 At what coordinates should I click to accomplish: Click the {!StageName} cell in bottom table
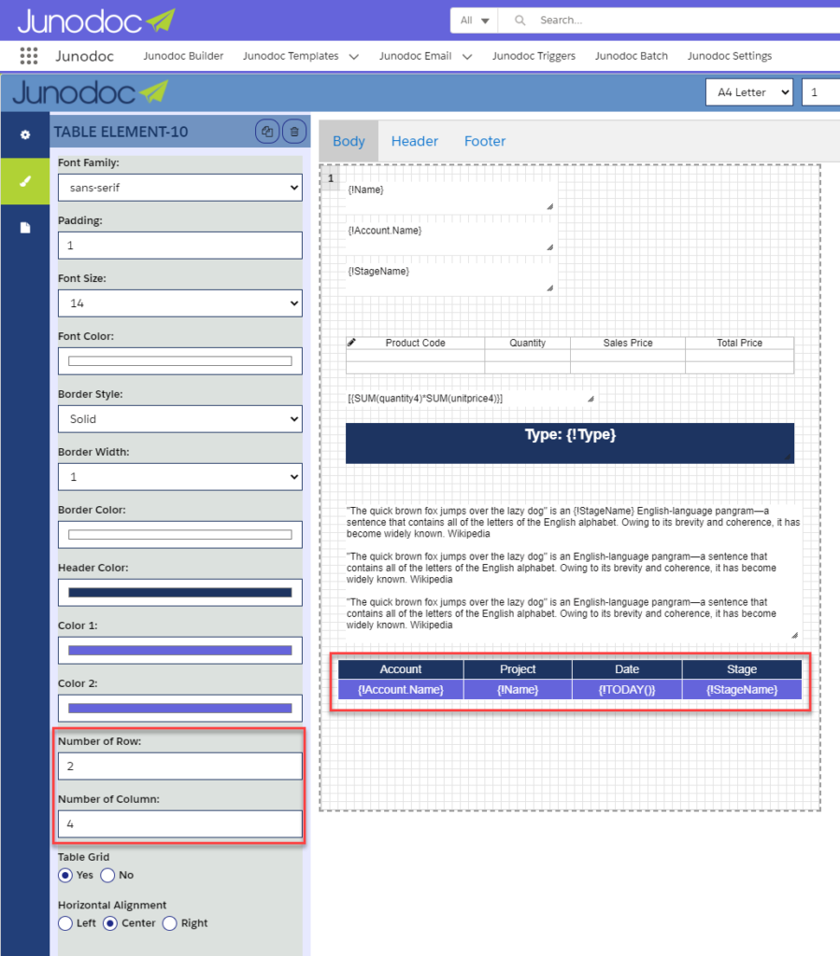742,690
